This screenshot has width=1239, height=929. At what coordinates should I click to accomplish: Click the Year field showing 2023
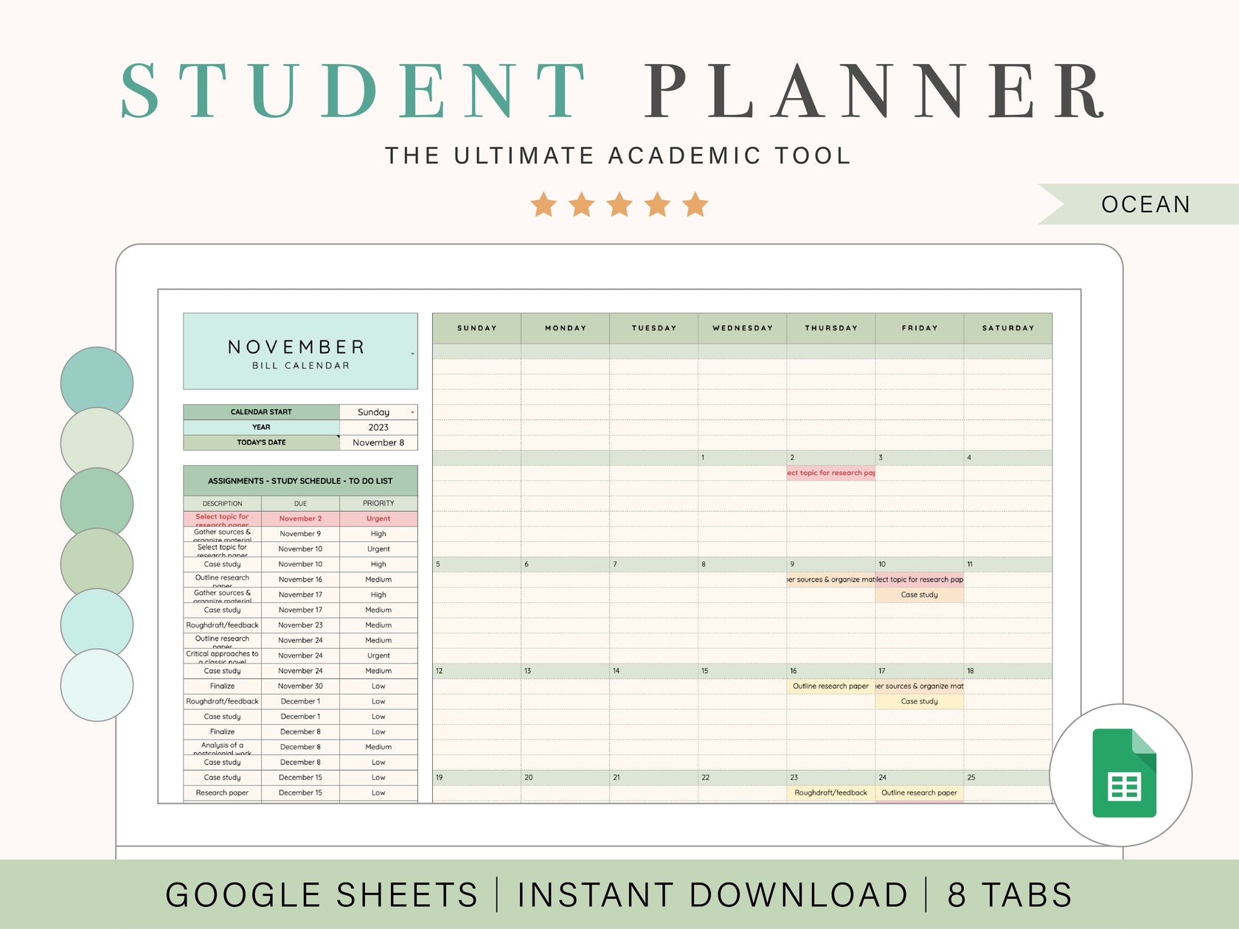click(x=378, y=427)
